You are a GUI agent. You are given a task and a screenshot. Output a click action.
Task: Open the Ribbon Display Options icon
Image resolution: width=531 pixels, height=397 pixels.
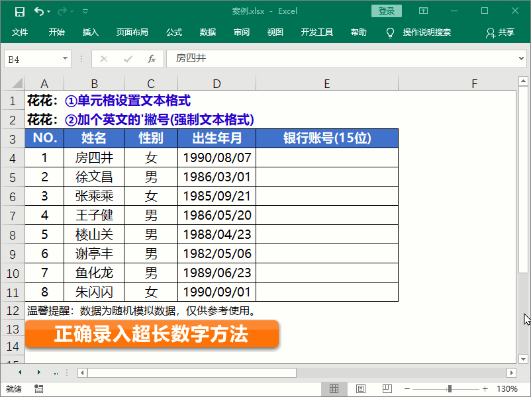(423, 11)
